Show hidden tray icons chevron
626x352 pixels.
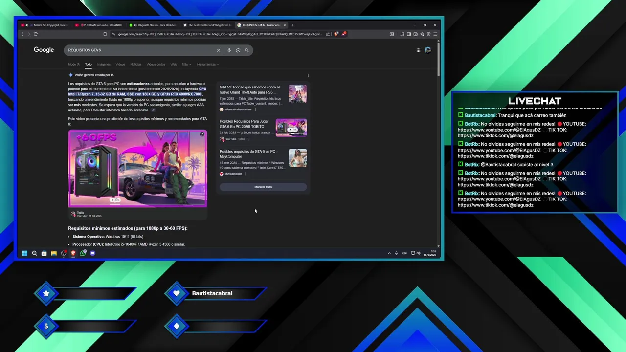click(x=389, y=253)
